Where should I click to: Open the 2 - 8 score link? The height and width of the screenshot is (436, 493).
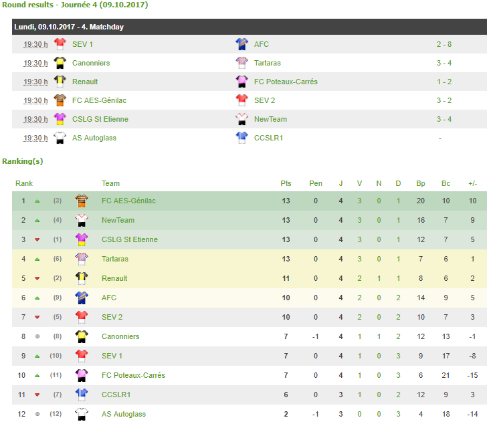point(444,44)
